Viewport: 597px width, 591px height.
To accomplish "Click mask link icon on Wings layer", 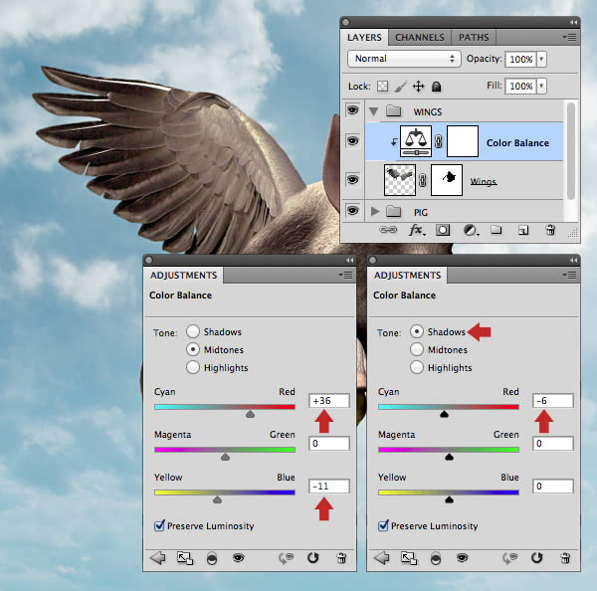I will [423, 180].
